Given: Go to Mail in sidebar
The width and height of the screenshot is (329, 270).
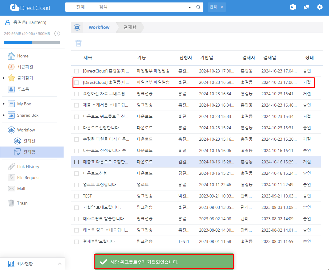Looking at the screenshot, I should (x=21, y=189).
